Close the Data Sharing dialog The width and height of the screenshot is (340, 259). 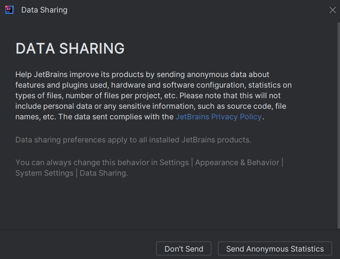[333, 10]
